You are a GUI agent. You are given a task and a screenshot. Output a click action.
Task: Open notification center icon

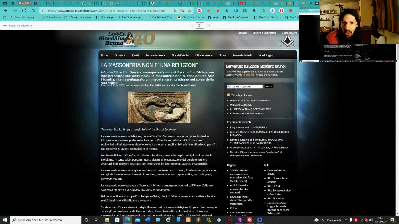[392, 220]
